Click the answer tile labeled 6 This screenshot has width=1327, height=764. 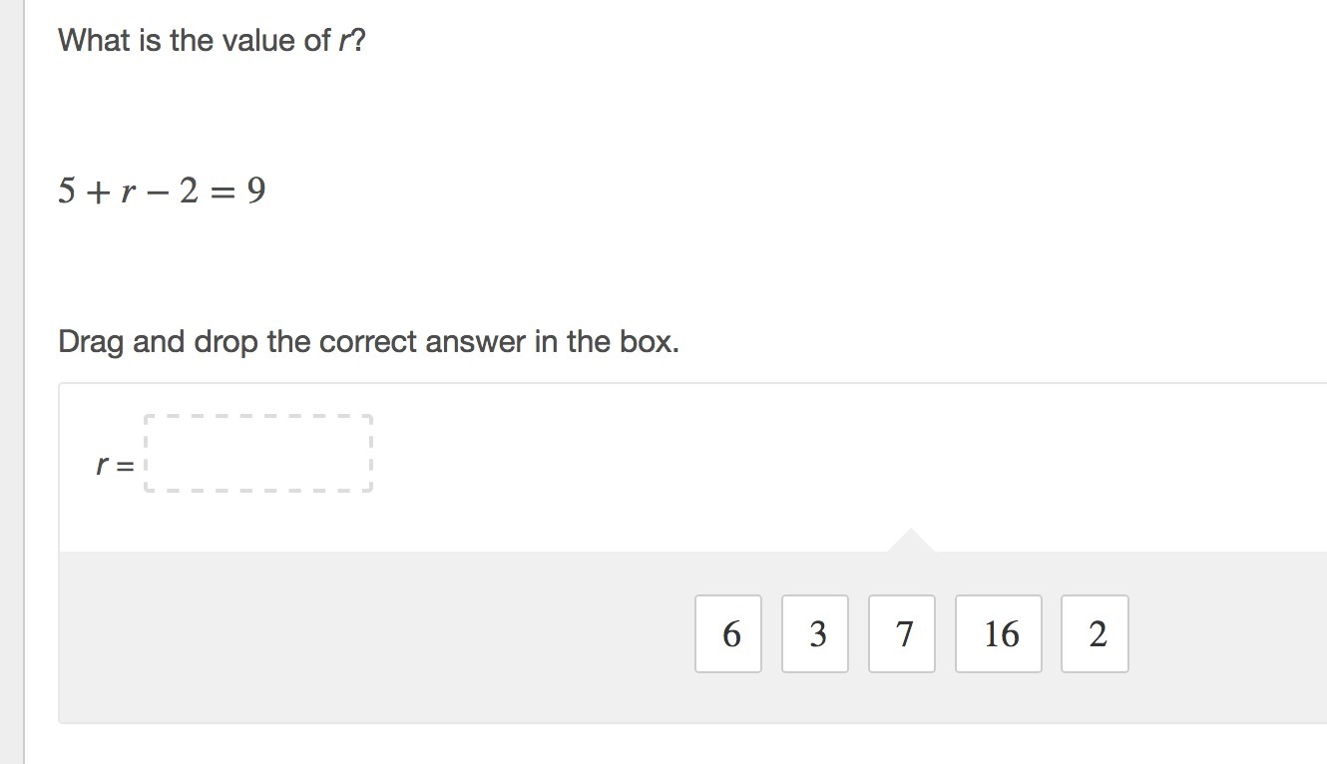pos(728,633)
